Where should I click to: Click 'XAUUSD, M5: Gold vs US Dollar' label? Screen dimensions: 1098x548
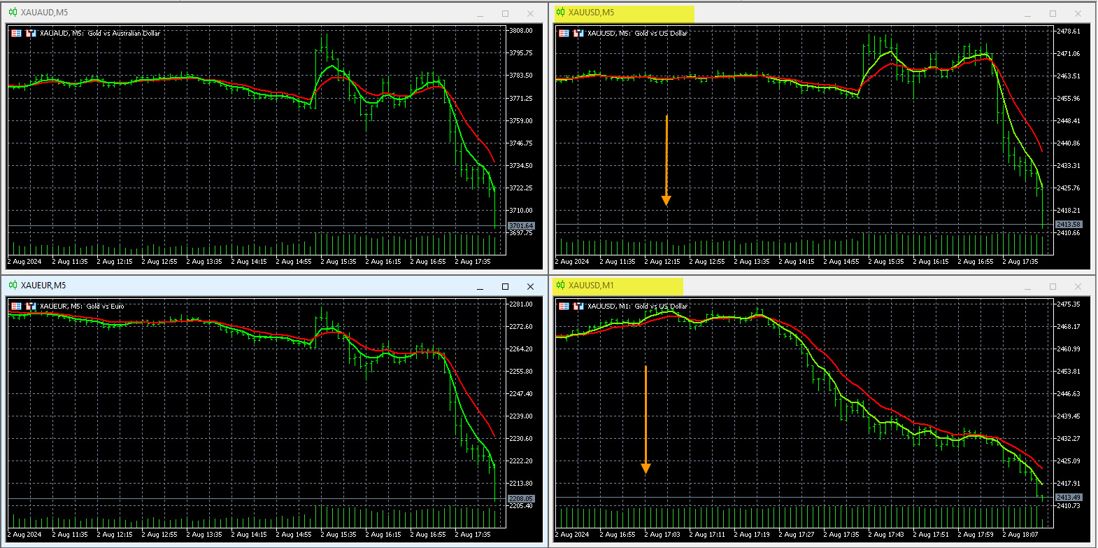(637, 33)
